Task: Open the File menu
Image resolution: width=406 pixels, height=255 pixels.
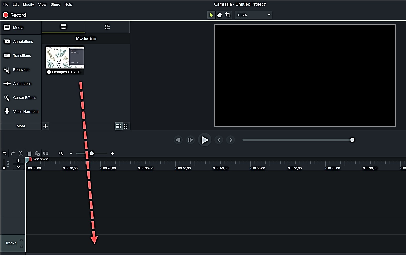Action: (5, 4)
